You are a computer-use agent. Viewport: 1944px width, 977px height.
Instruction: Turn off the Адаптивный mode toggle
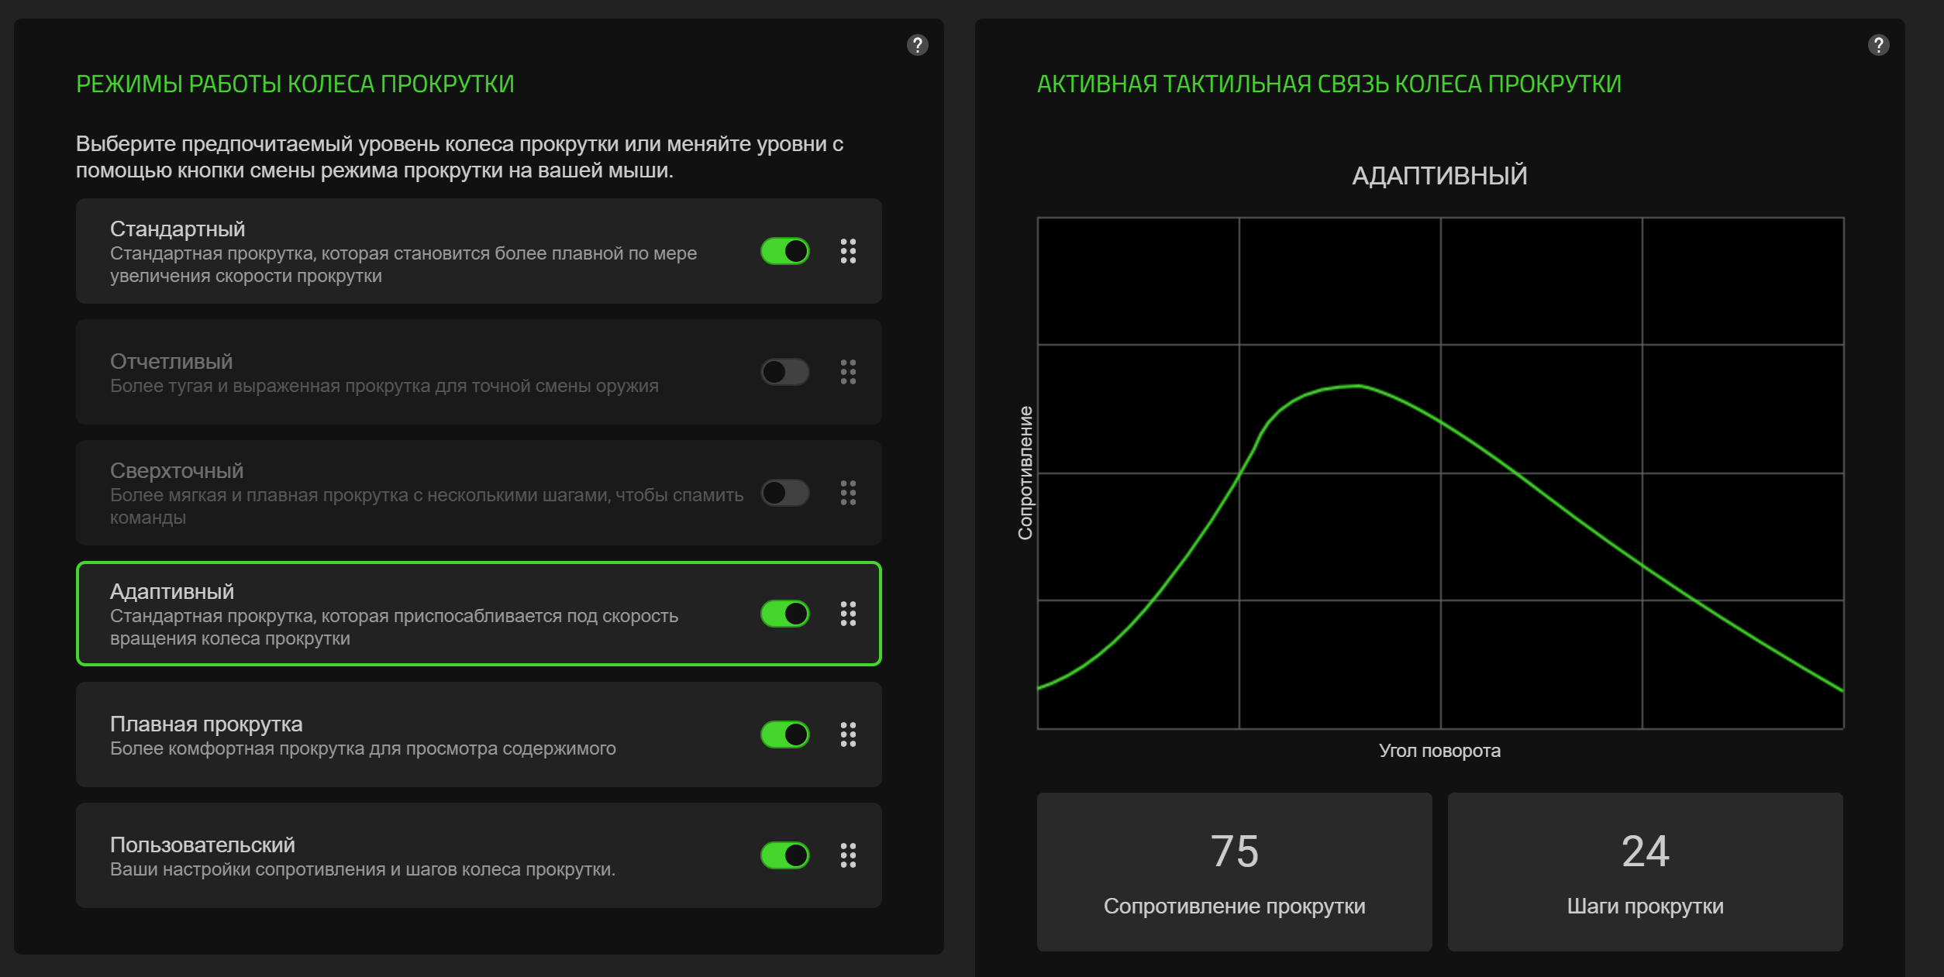(x=784, y=614)
